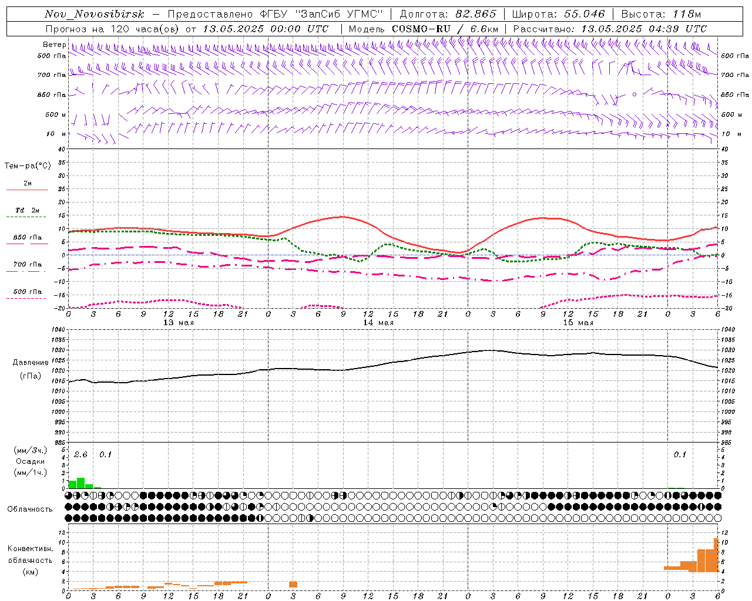This screenshot has width=752, height=601.
Task: Click the Ветер panel label
Action: [x=54, y=45]
